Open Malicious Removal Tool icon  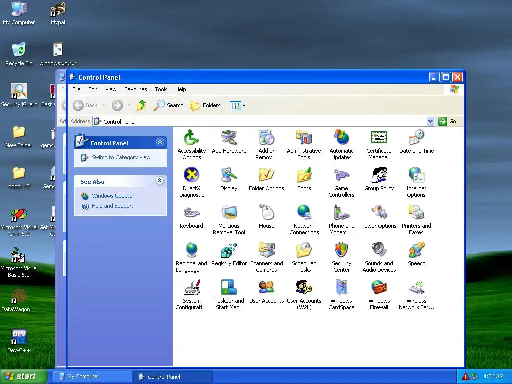(x=229, y=213)
